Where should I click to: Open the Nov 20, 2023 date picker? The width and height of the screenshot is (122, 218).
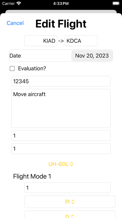point(92,56)
